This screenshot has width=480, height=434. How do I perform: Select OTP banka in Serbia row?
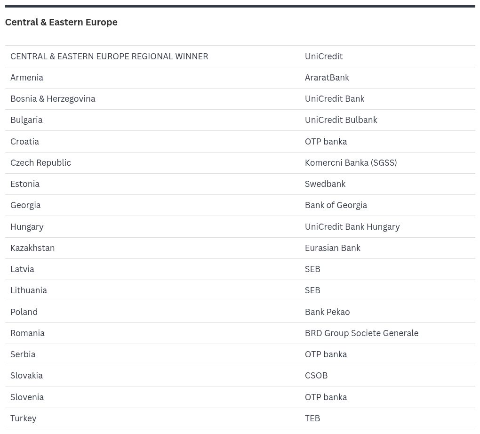tap(326, 354)
